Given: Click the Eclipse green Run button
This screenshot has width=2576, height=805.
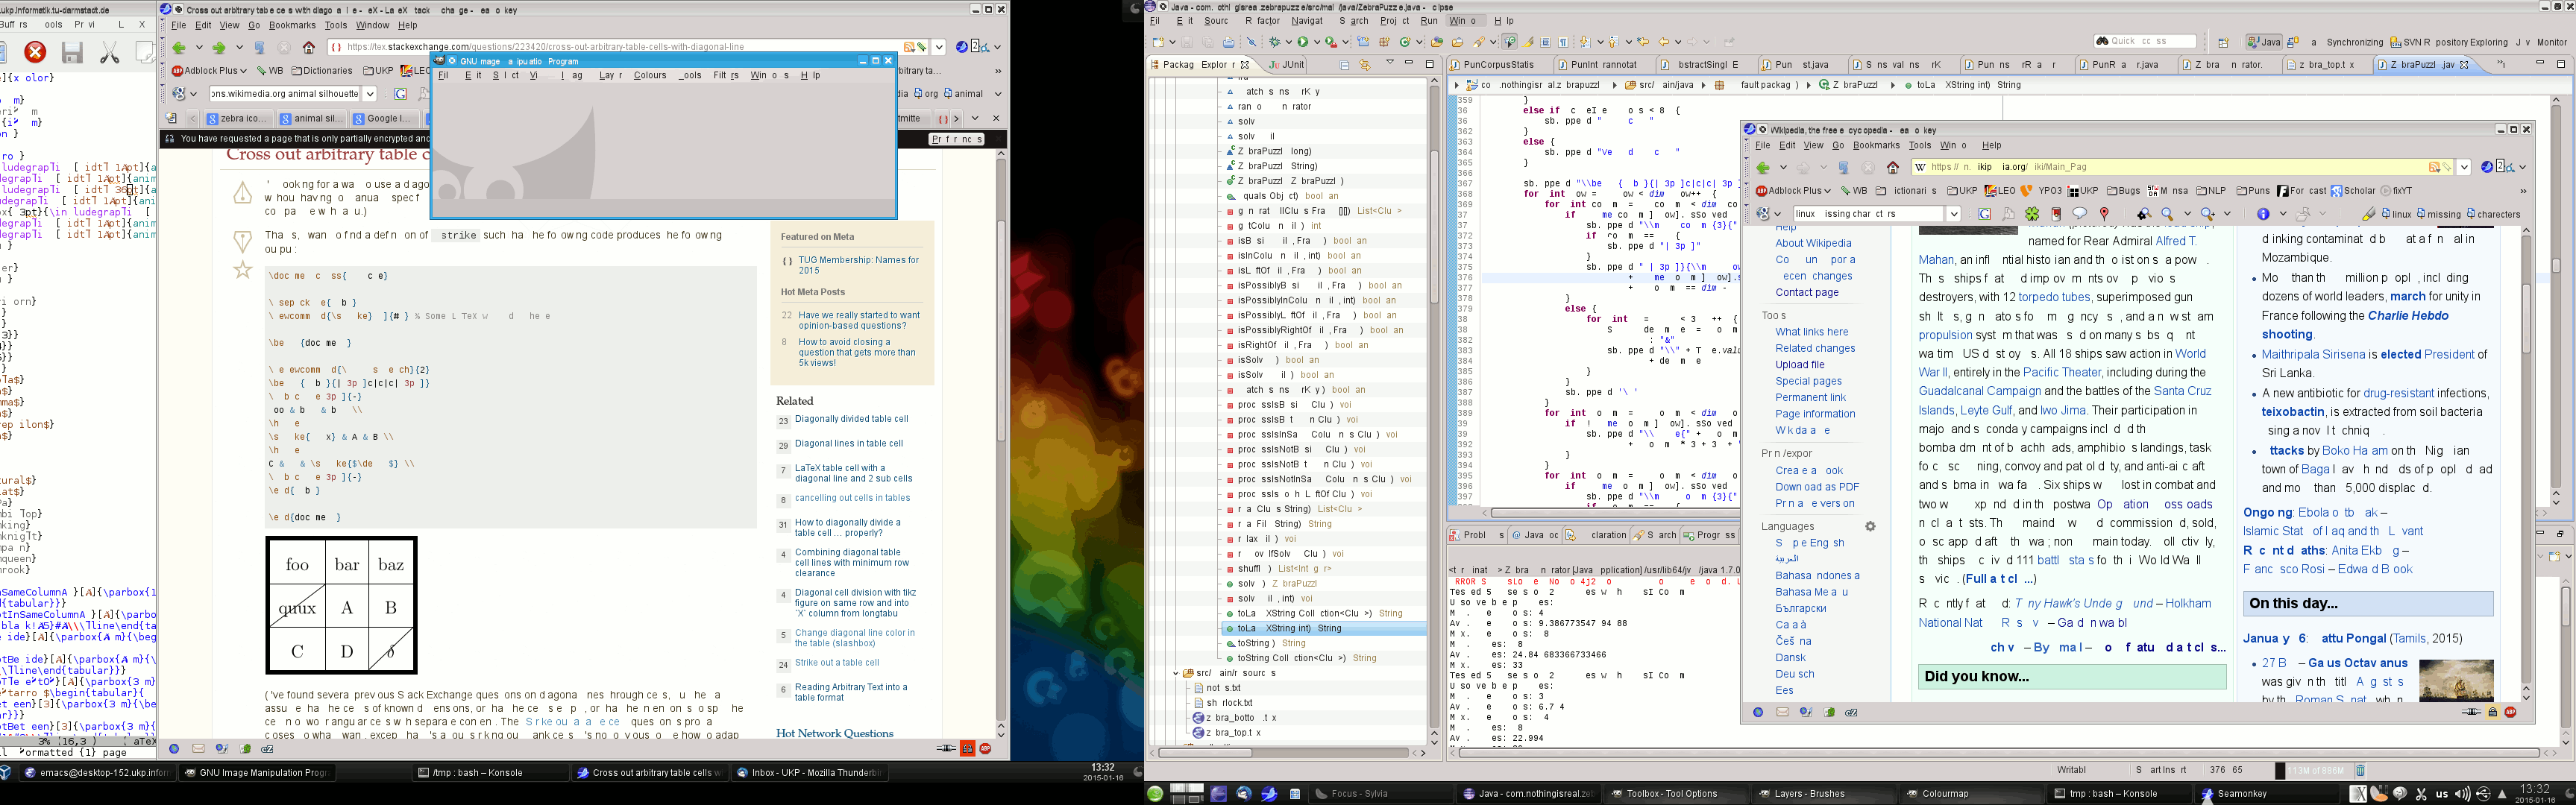Looking at the screenshot, I should click(x=1303, y=42).
